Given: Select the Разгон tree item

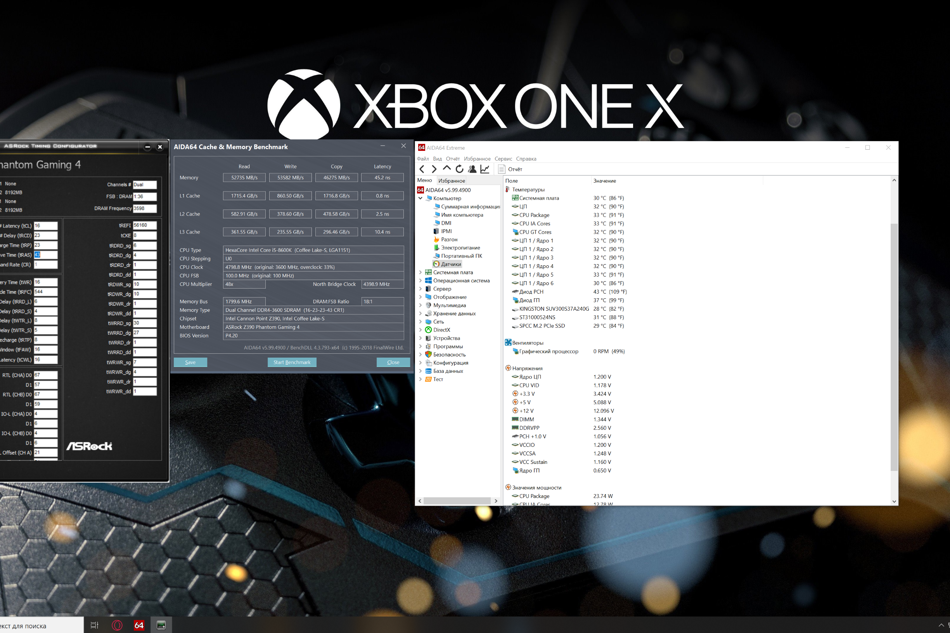Looking at the screenshot, I should (x=449, y=239).
